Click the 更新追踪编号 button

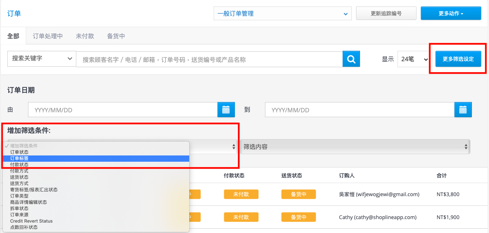coord(386,13)
